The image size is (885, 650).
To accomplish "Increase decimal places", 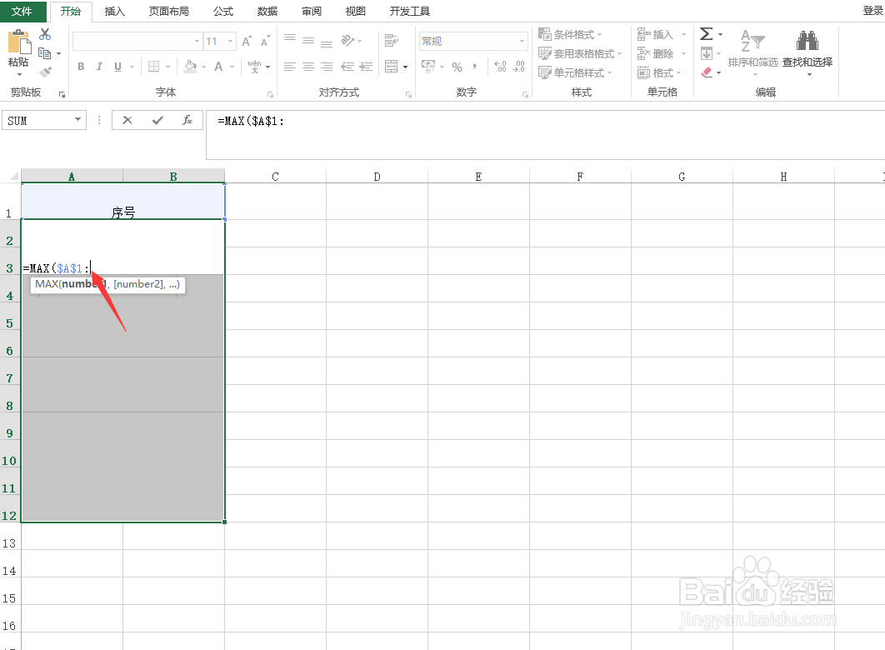I will tap(500, 67).
